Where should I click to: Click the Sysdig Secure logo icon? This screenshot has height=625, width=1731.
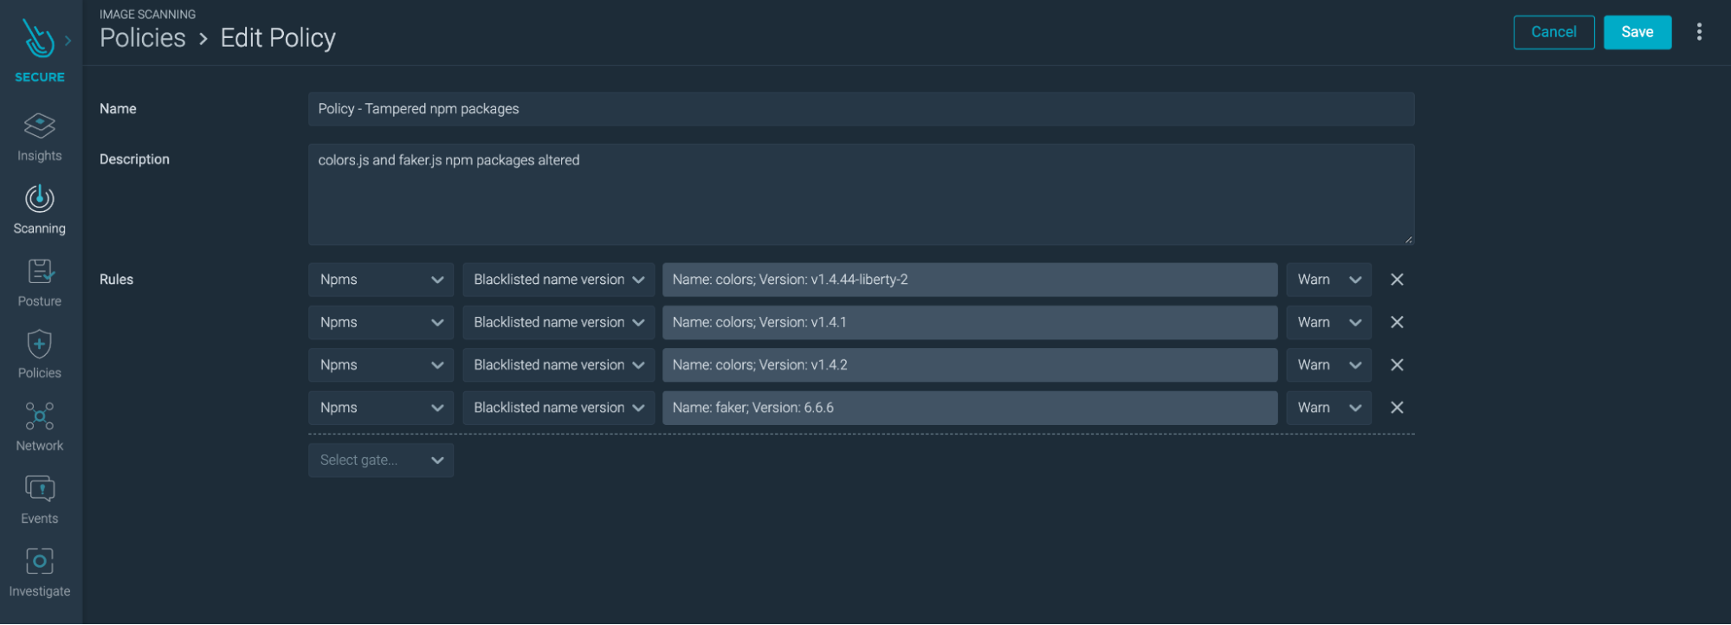point(38,39)
